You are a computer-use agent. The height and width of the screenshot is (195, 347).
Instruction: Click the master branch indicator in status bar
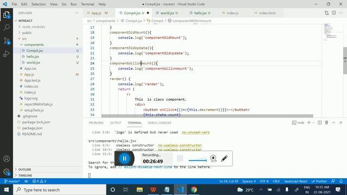[12, 181]
